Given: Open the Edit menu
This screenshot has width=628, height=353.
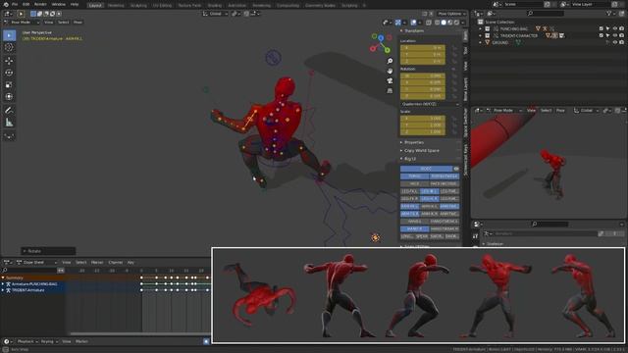Looking at the screenshot, I should 26,4.
